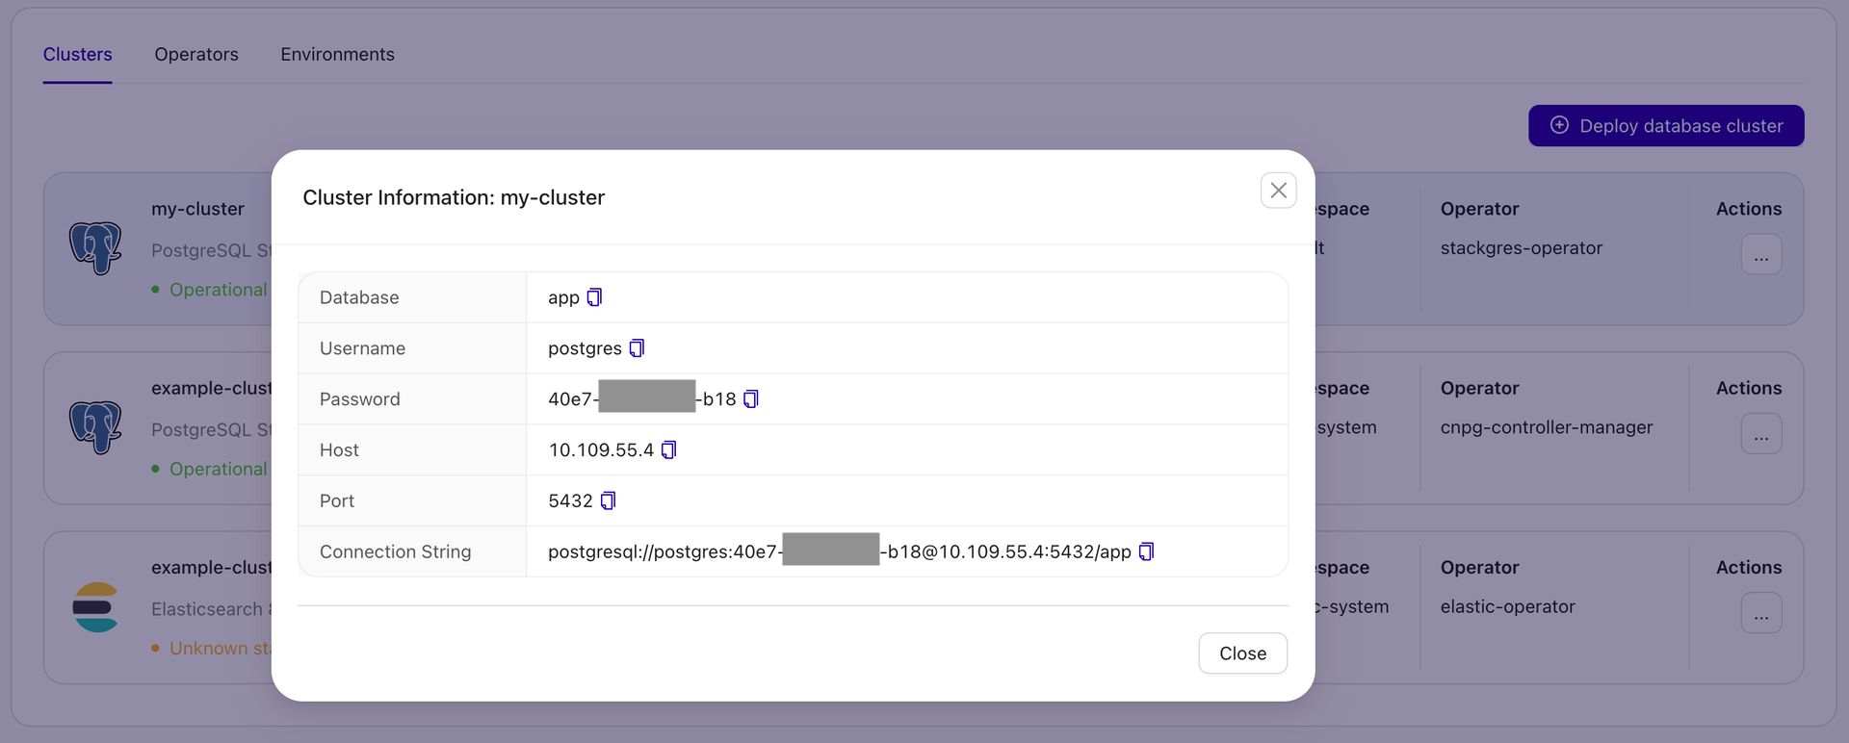This screenshot has height=743, width=1849.
Task: Switch to the Clusters tab
Action: click(x=77, y=55)
